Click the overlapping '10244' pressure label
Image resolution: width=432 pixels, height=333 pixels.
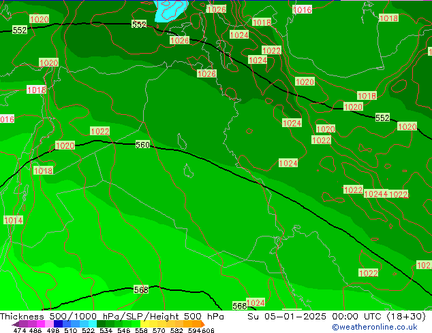(x=376, y=194)
